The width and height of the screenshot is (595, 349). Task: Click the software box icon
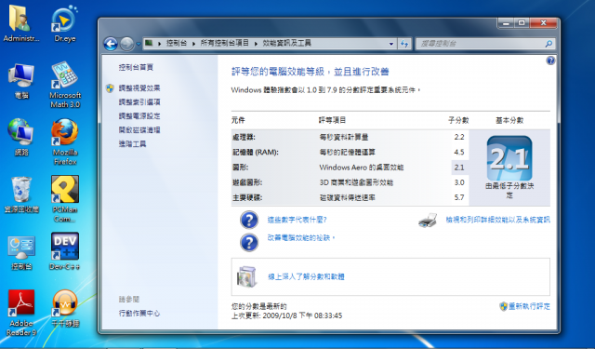point(247,276)
